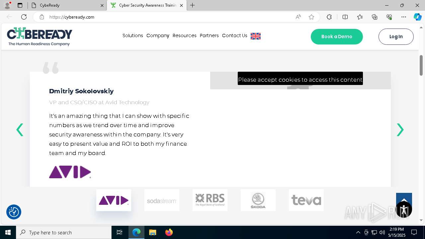Click the UK flag language icon
425x239 pixels.
[x=256, y=36]
